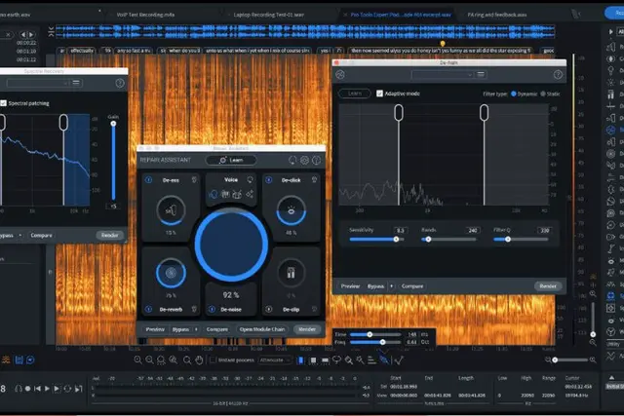Expand Bypass options arrow in De-hum
Viewport: 624px width, 416px height.
coord(391,286)
